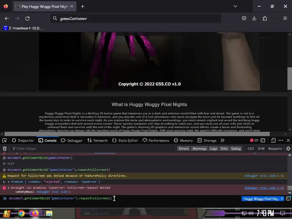292x219 pixels.
Task: Open the Memory tab
Action: click(x=183, y=140)
